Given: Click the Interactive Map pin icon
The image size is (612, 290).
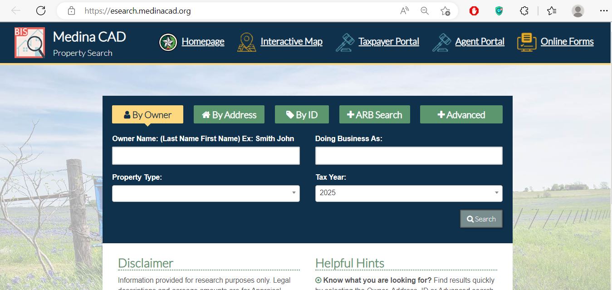Looking at the screenshot, I should [246, 42].
